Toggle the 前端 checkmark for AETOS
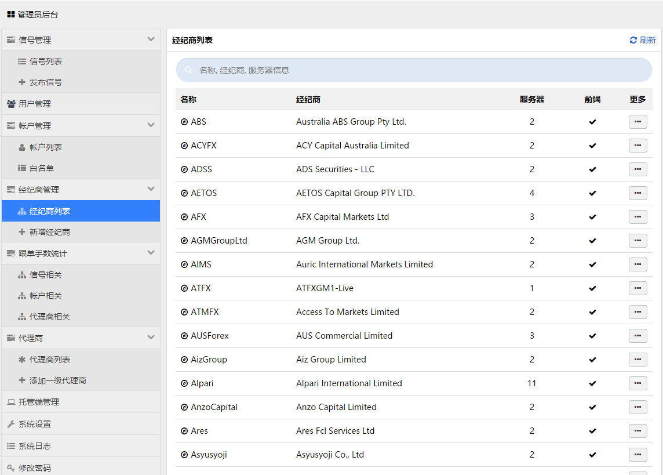This screenshot has height=475, width=663. pyautogui.click(x=592, y=193)
